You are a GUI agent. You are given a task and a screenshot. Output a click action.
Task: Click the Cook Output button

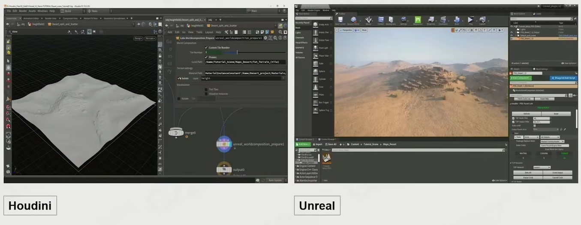pyautogui.click(x=557, y=173)
